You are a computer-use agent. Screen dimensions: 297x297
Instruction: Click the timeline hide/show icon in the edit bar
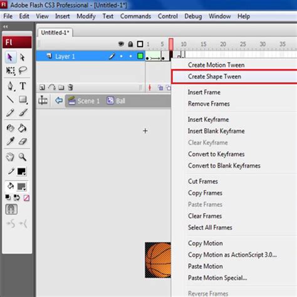click(43, 101)
